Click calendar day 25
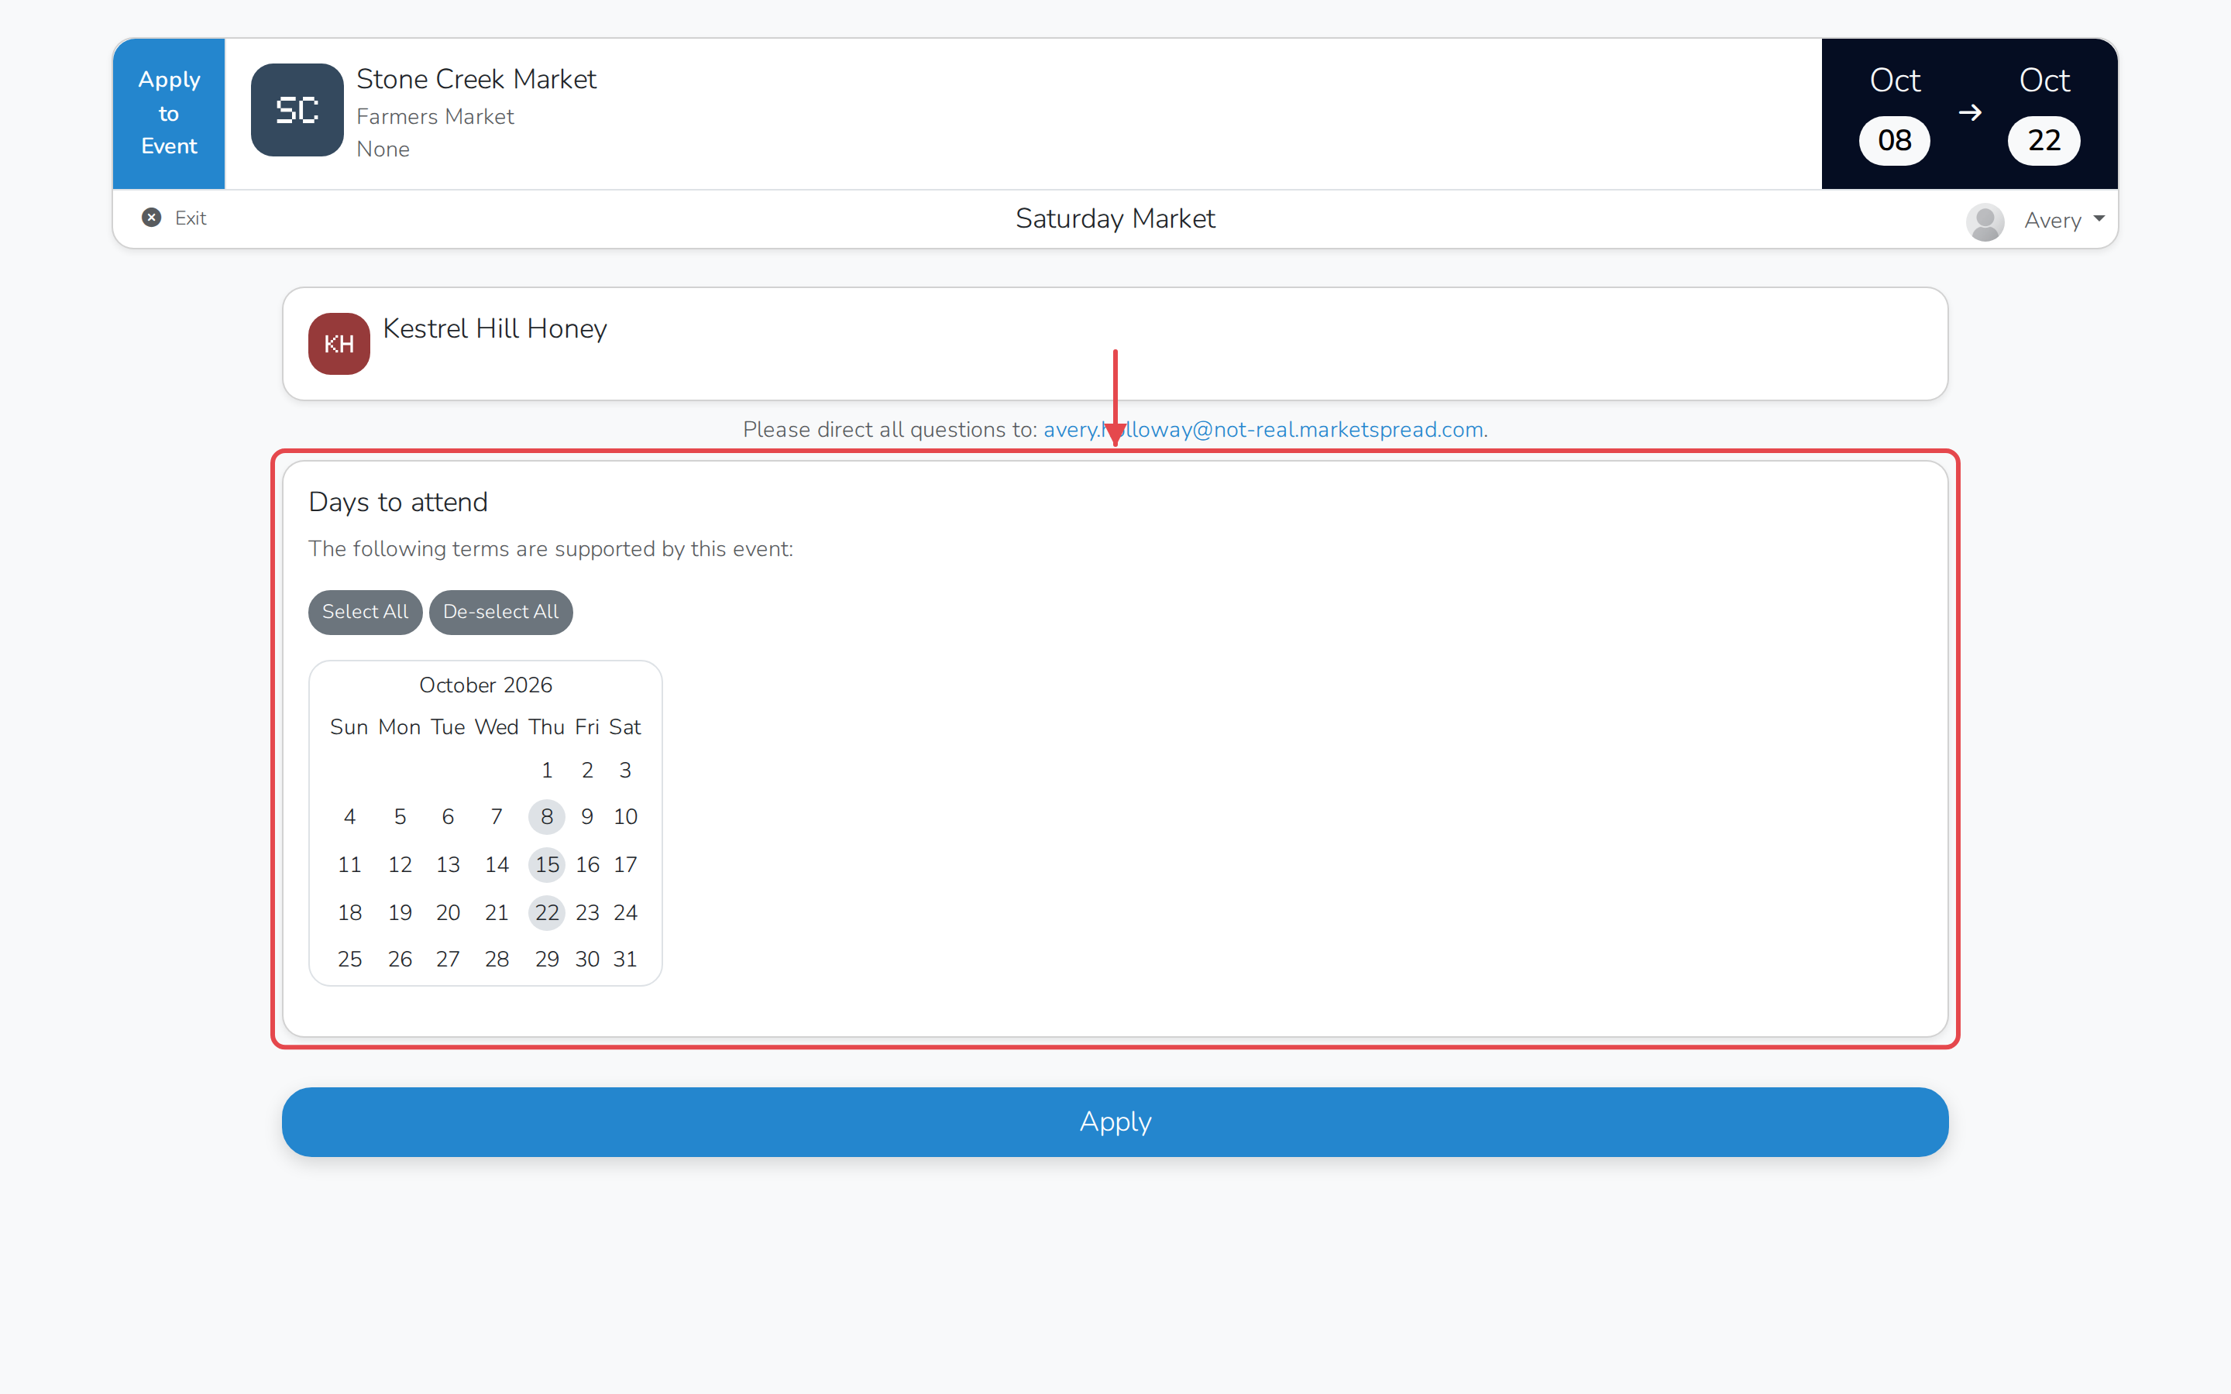2231x1394 pixels. tap(349, 959)
